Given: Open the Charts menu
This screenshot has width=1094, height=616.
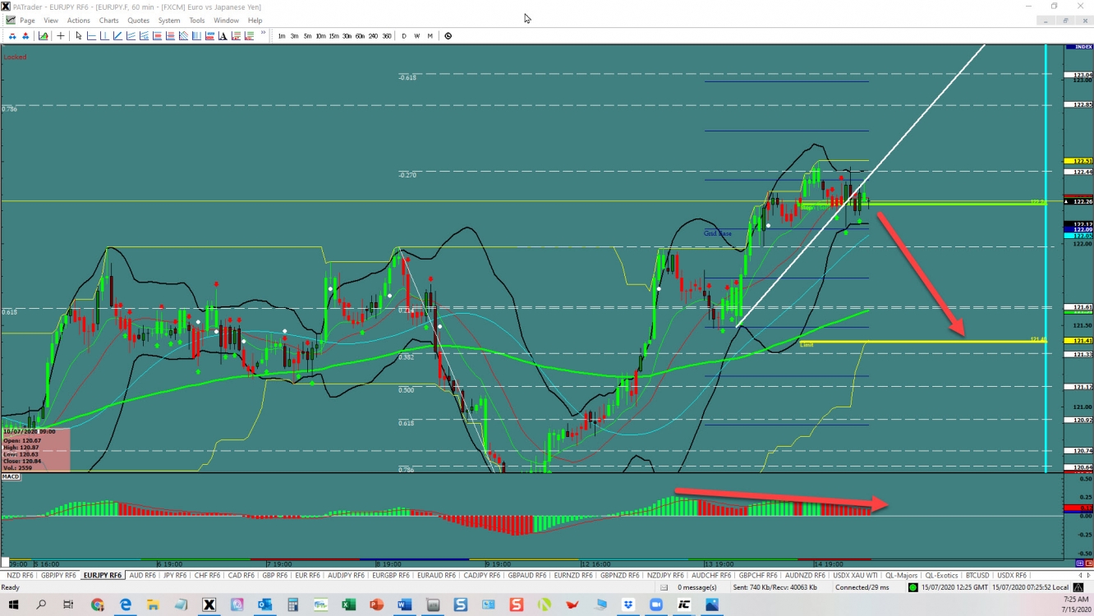Looking at the screenshot, I should point(108,21).
